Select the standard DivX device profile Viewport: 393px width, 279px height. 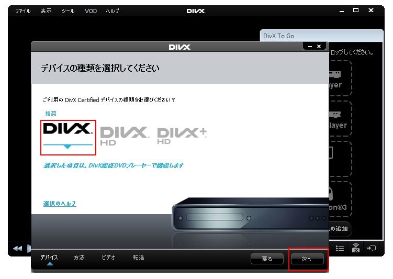click(x=68, y=137)
